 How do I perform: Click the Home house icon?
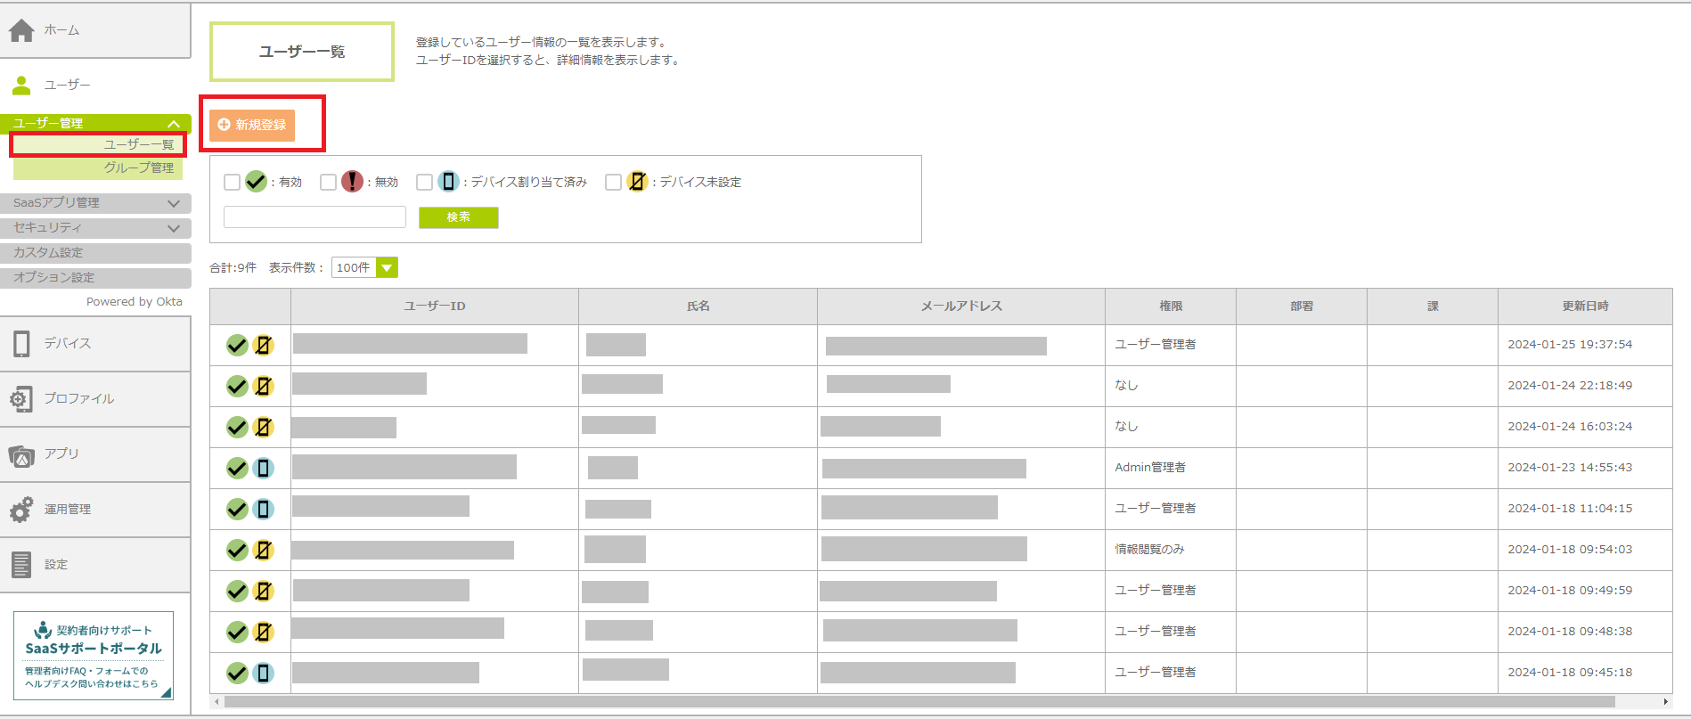pyautogui.click(x=21, y=30)
